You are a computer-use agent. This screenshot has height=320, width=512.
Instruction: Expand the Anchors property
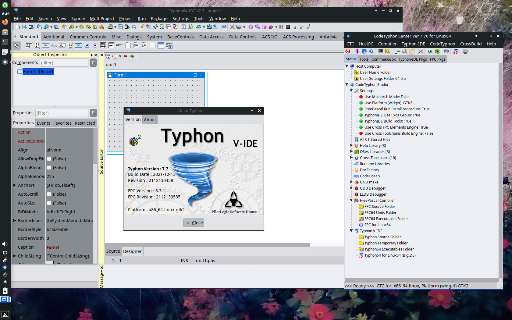pos(14,185)
